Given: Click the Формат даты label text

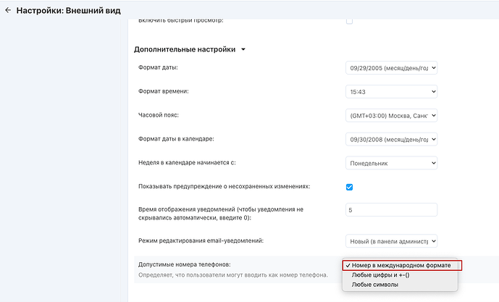Looking at the screenshot, I should (158, 67).
